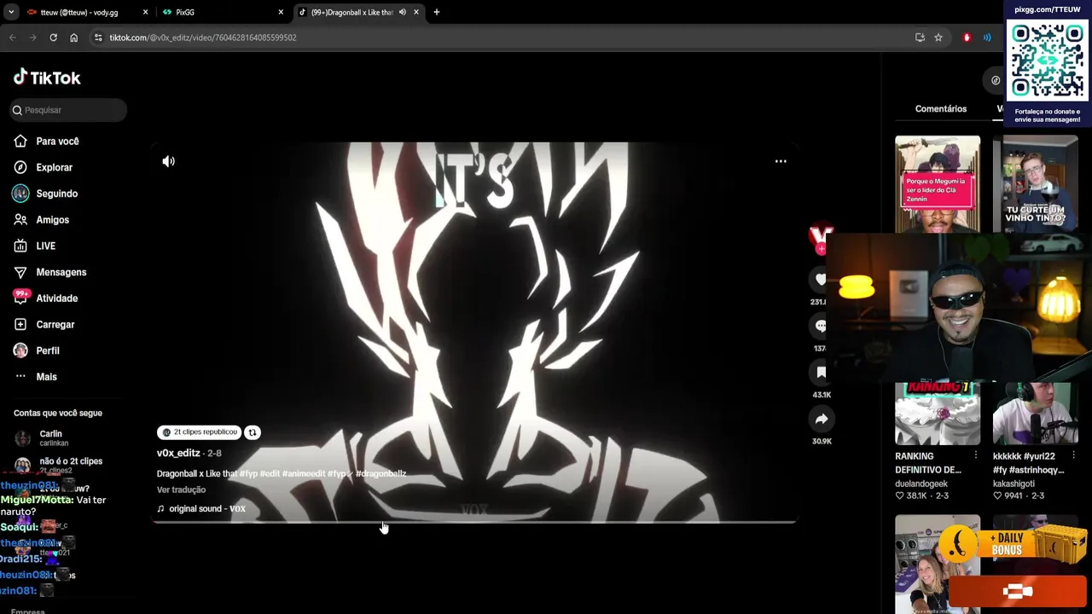Open the video comments bubble icon
Image resolution: width=1092 pixels, height=614 pixels.
pos(820,326)
